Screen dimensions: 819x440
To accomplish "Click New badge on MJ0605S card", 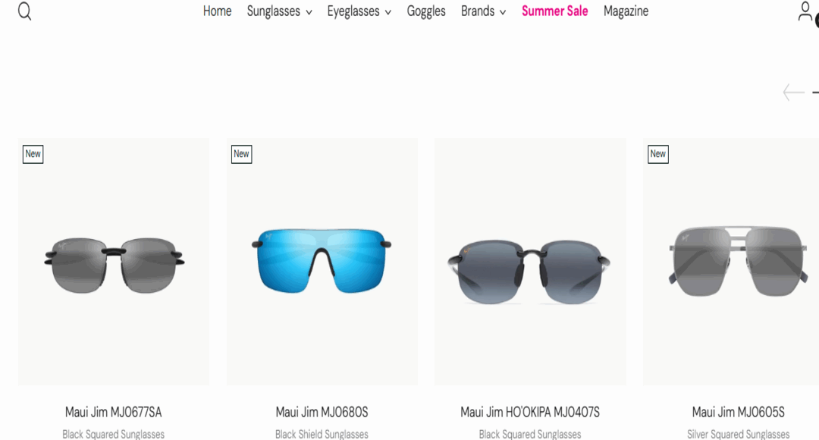I will (x=658, y=154).
